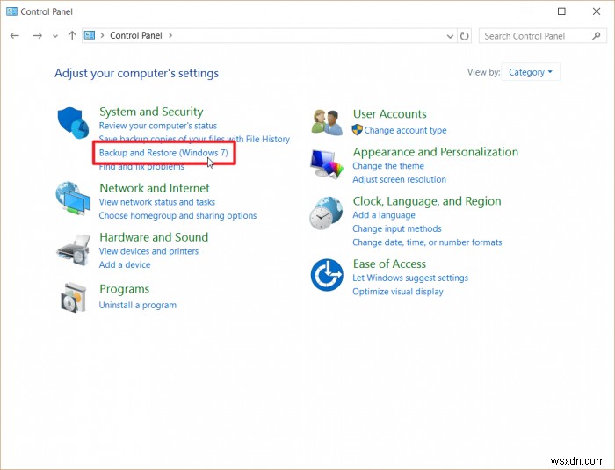
Task: Go back with the back arrow
Action: [15, 36]
